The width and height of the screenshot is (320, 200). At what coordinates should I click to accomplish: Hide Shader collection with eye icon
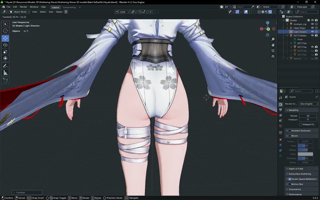click(312, 20)
